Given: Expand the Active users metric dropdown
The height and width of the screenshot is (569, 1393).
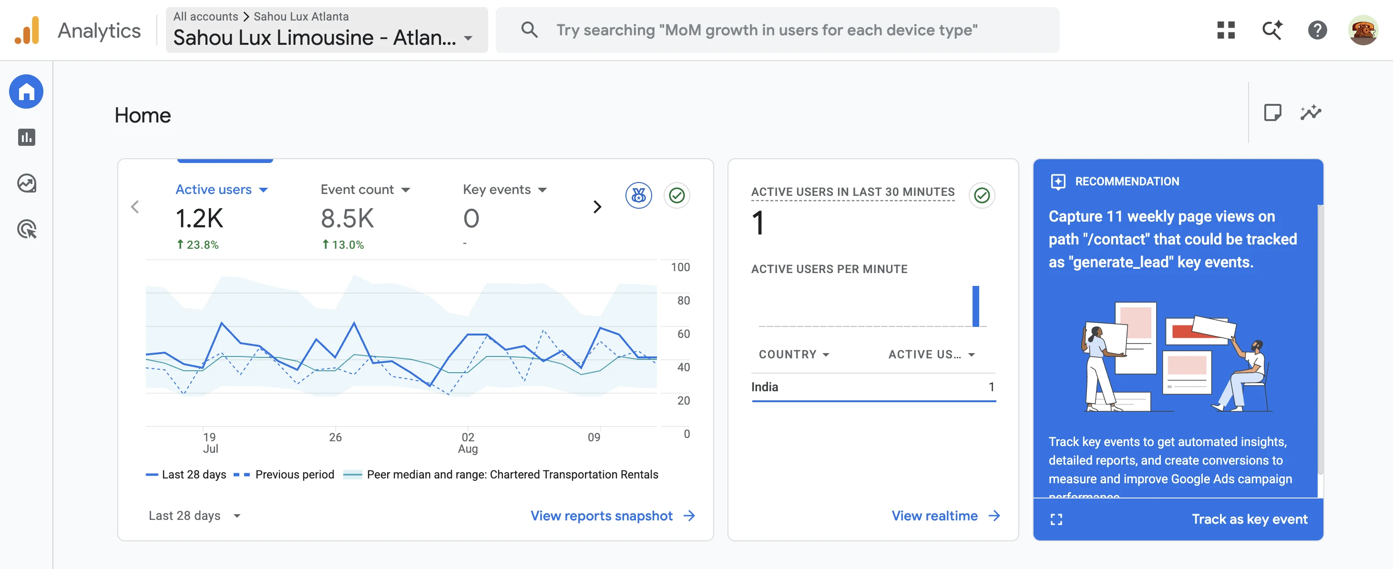Looking at the screenshot, I should coord(222,190).
